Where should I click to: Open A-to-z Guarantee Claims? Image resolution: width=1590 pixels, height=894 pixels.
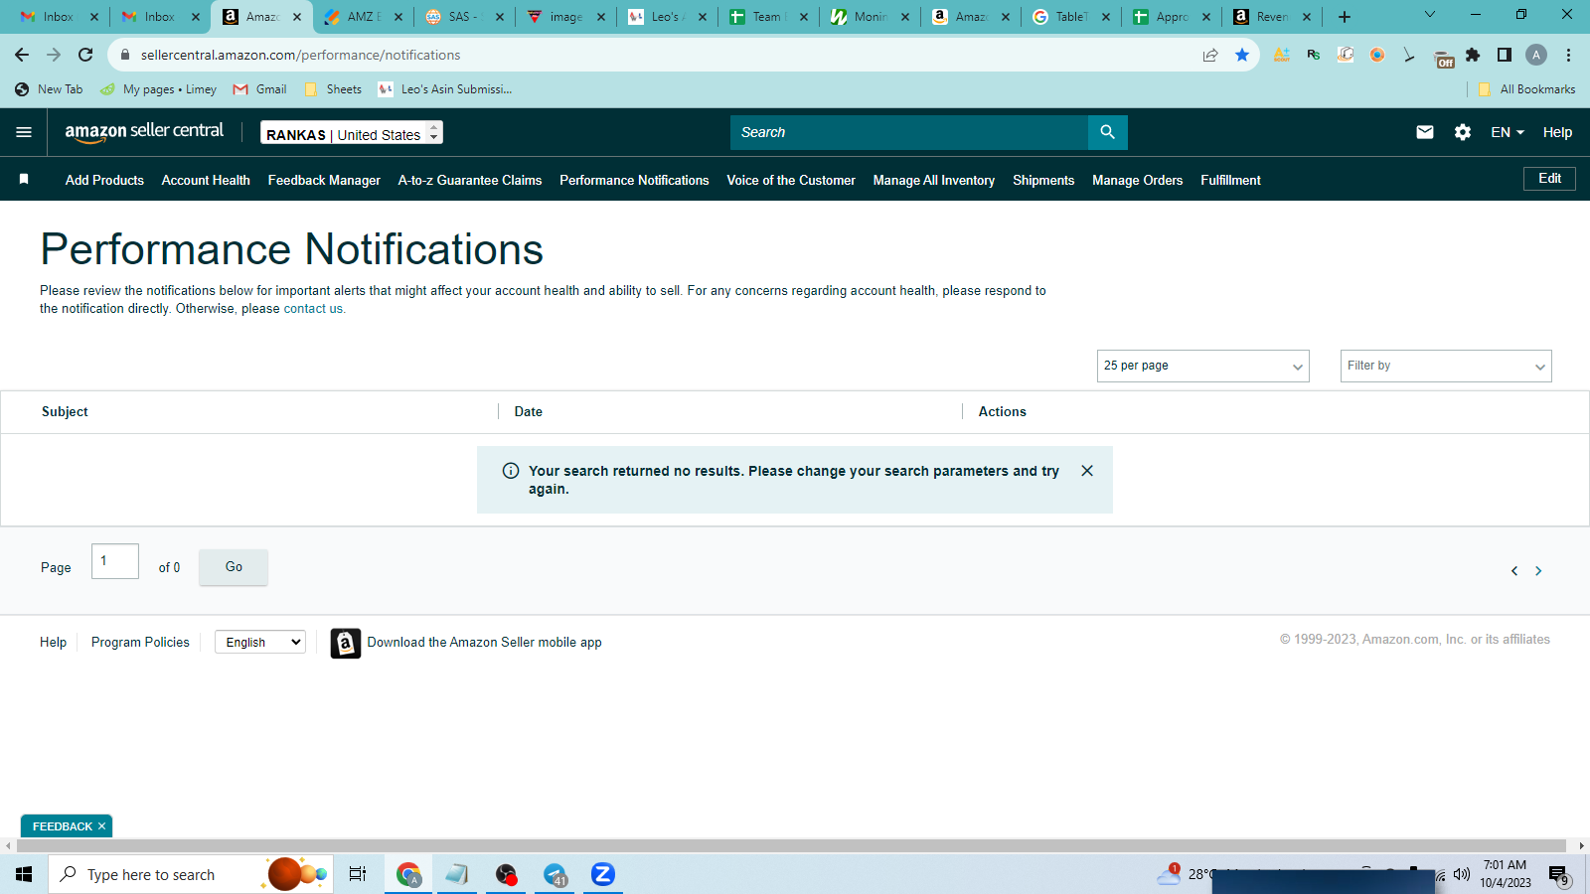[x=470, y=180]
